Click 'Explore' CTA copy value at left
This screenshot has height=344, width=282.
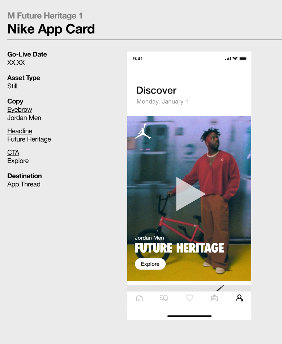18,161
